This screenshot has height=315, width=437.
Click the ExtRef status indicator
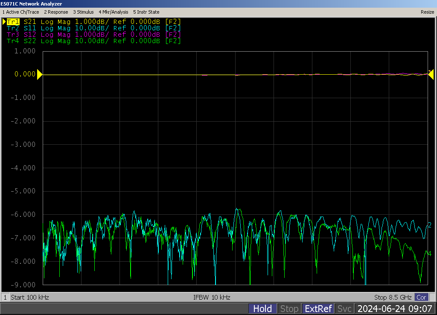pos(318,309)
